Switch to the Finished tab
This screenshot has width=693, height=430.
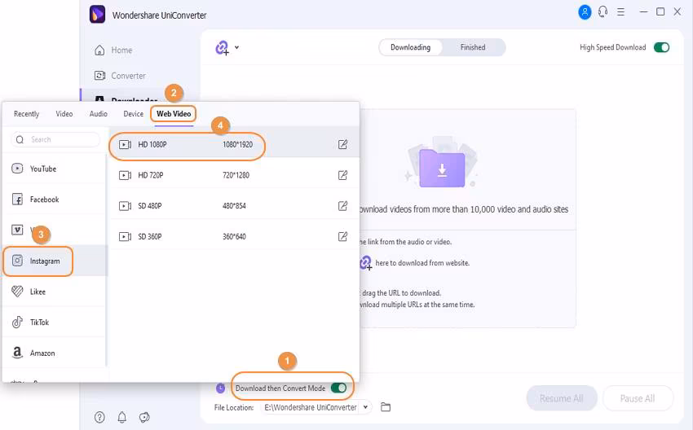pyautogui.click(x=472, y=47)
